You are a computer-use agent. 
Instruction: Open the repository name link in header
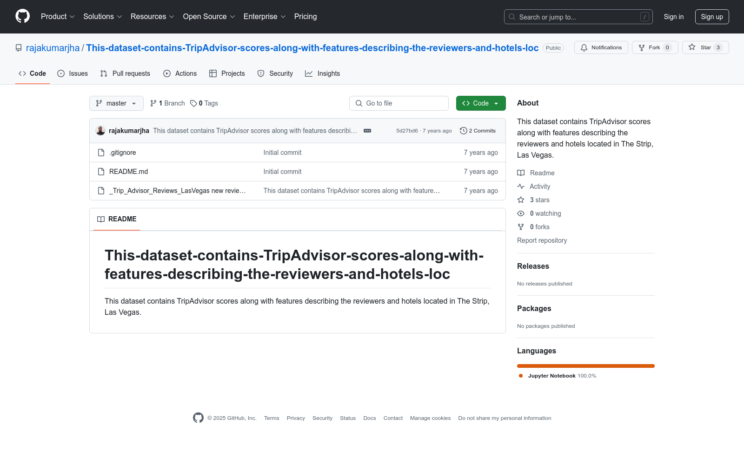(x=312, y=48)
